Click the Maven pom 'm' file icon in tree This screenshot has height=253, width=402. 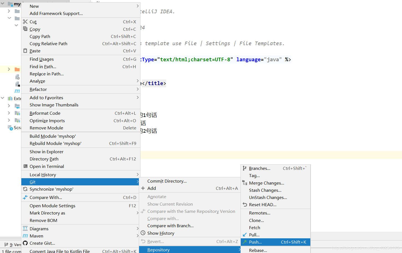tap(17, 91)
